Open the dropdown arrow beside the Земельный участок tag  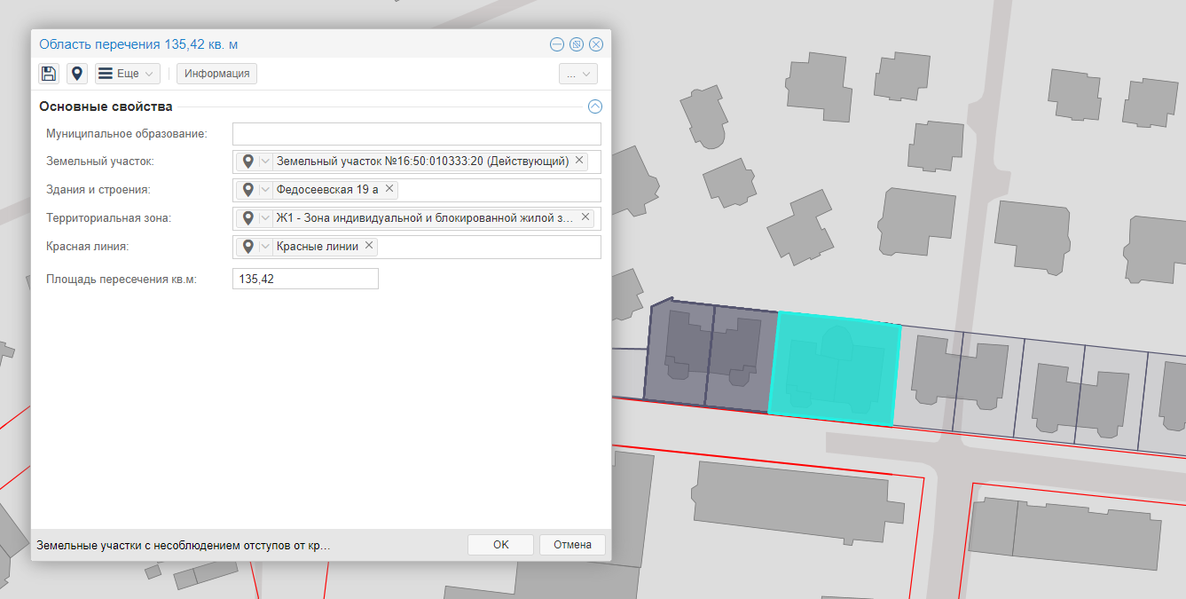pyautogui.click(x=265, y=162)
